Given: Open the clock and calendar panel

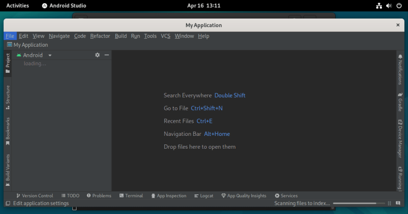Looking at the screenshot, I should point(204,5).
